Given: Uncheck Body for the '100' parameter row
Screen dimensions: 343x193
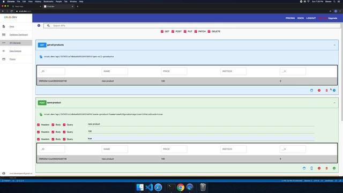Looking at the screenshot, I should point(53,132).
